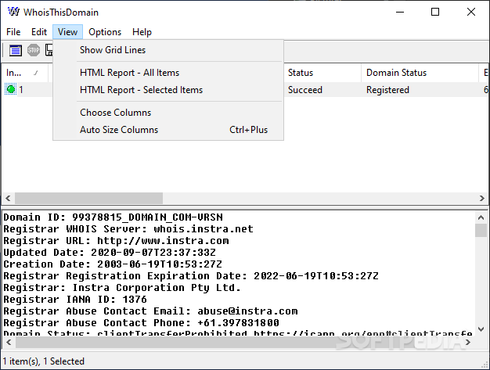490x370 pixels.
Task: Maximize the WhoisThisDomain window
Action: (x=435, y=13)
